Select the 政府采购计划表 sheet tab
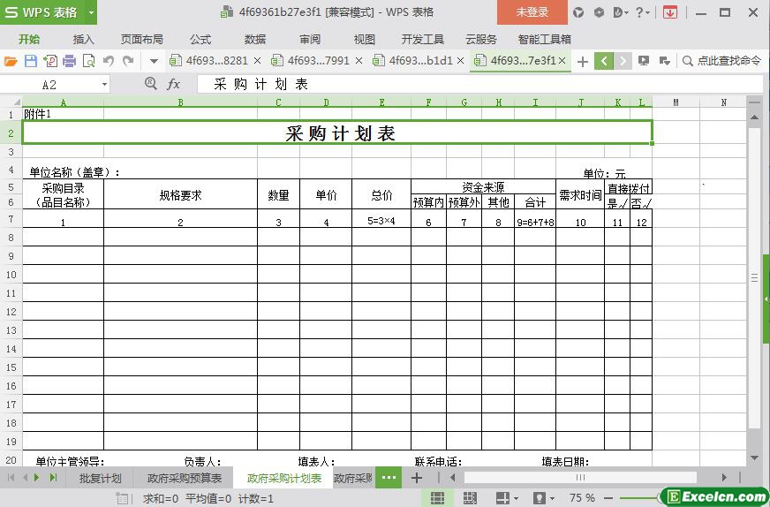Image resolution: width=770 pixels, height=507 pixels. click(283, 479)
